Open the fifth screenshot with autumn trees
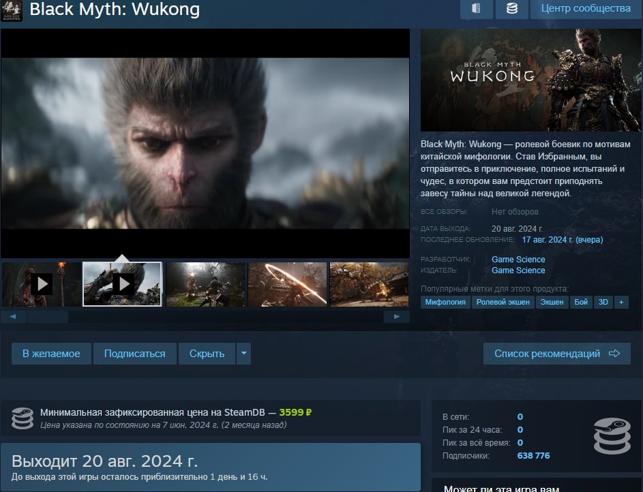The image size is (643, 492). tap(369, 284)
